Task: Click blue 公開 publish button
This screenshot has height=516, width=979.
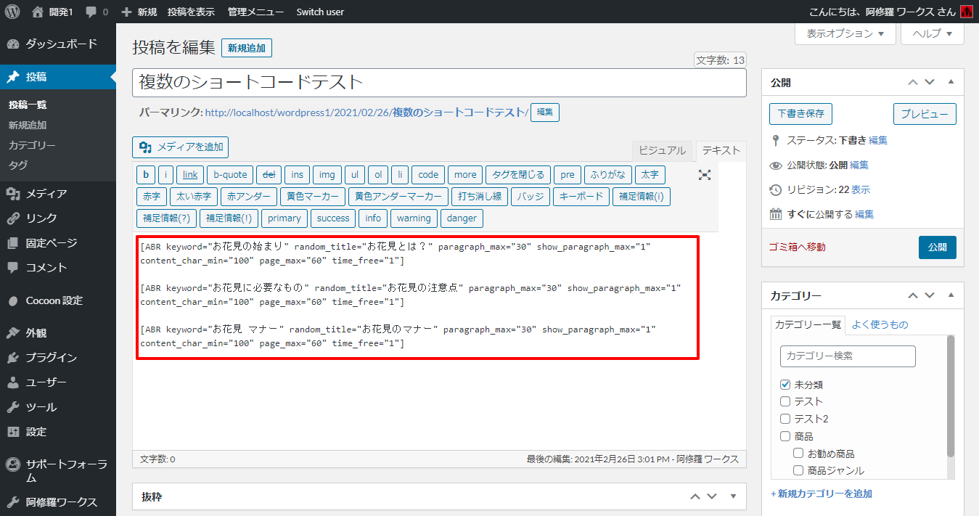Action: coord(937,247)
